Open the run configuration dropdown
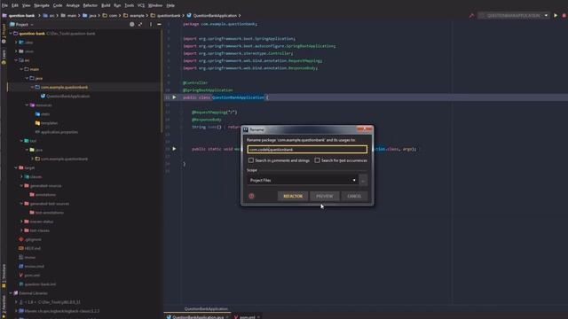This screenshot has width=568, height=319. [514, 16]
